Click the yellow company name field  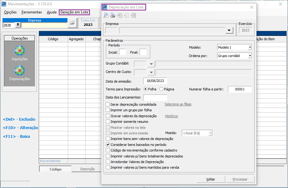pyautogui.click(x=44, y=25)
